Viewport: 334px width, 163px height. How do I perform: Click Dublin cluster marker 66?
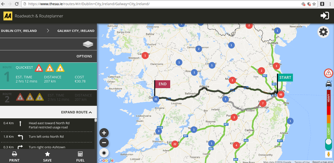pyautogui.click(x=281, y=95)
